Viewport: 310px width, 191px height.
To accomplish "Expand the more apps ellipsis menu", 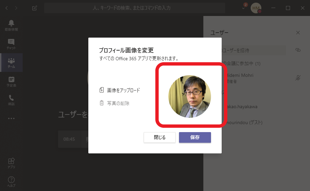I will [x=11, y=118].
